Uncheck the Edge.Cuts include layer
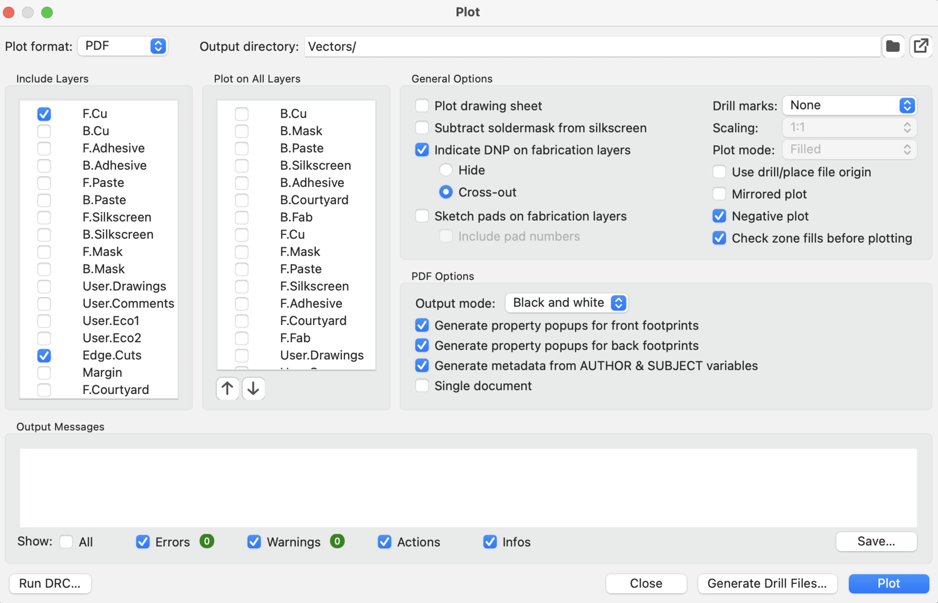The width and height of the screenshot is (938, 603). coord(44,355)
